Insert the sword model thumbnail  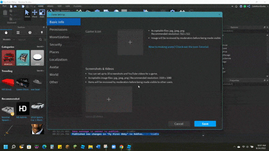point(8,130)
